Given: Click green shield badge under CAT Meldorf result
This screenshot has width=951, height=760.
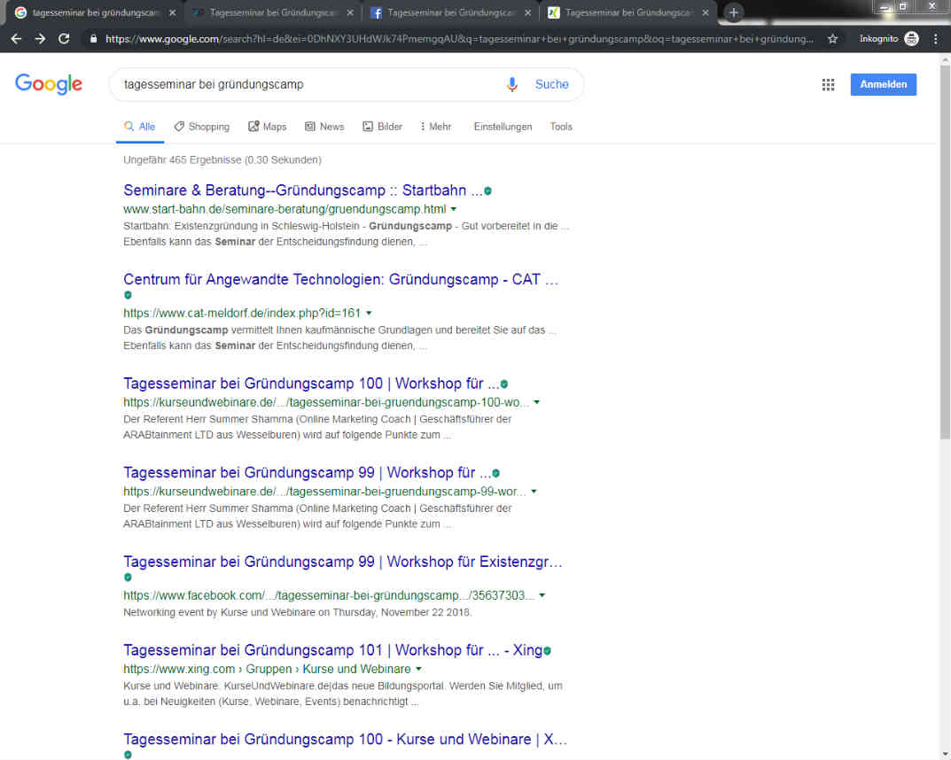Looking at the screenshot, I should tap(128, 295).
